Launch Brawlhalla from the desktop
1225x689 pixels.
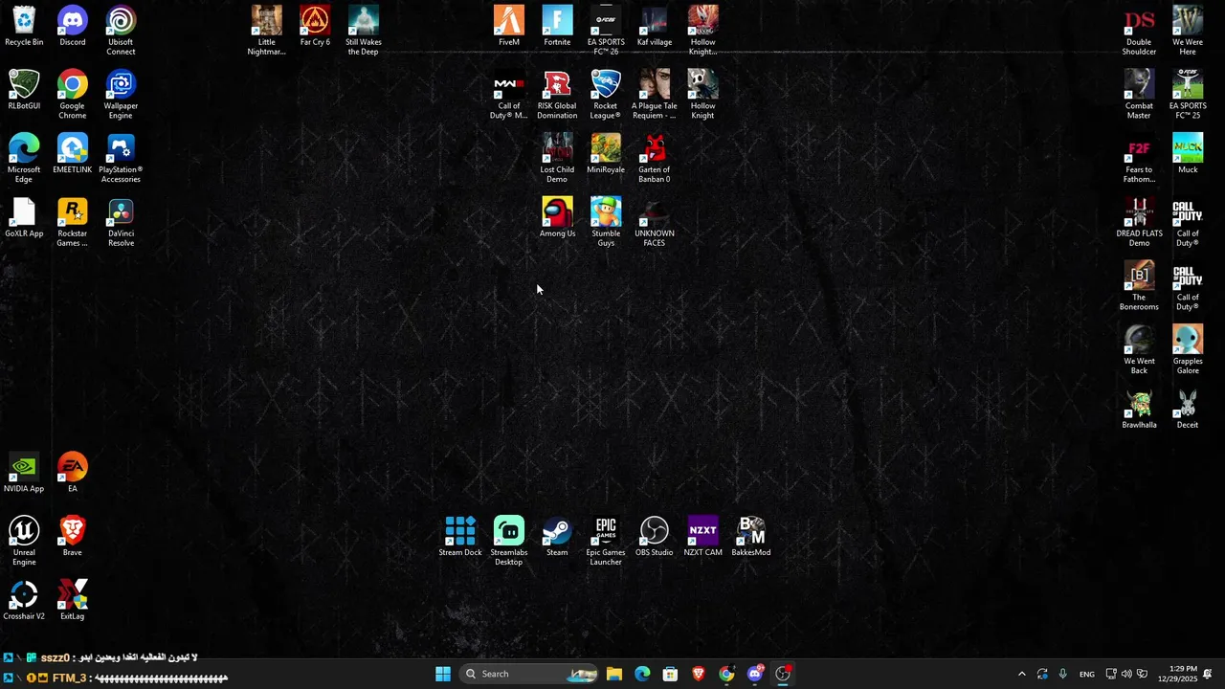pos(1139,410)
